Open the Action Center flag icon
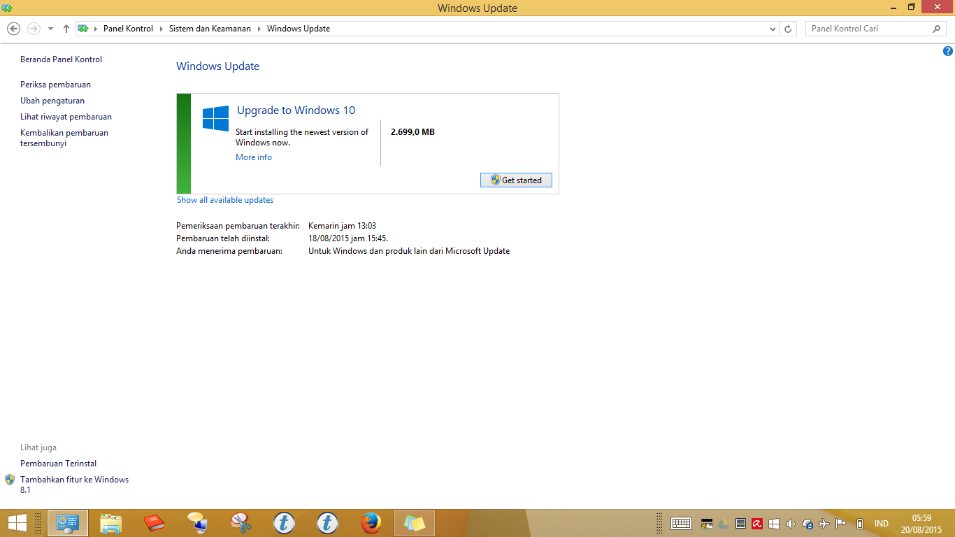The height and width of the screenshot is (537, 955). pyautogui.click(x=841, y=524)
